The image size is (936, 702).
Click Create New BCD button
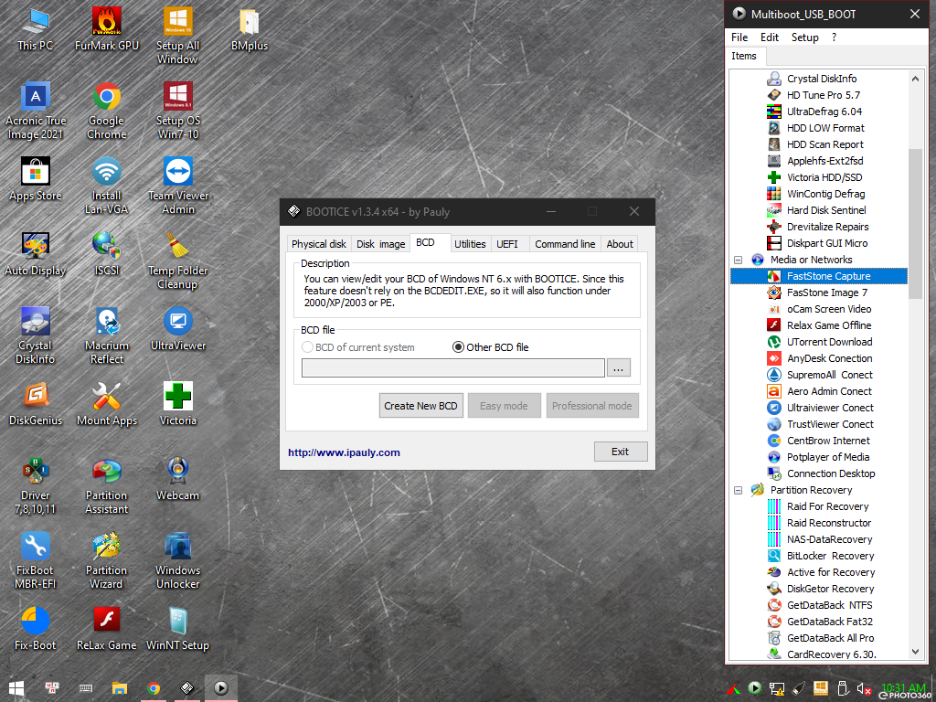click(x=420, y=405)
